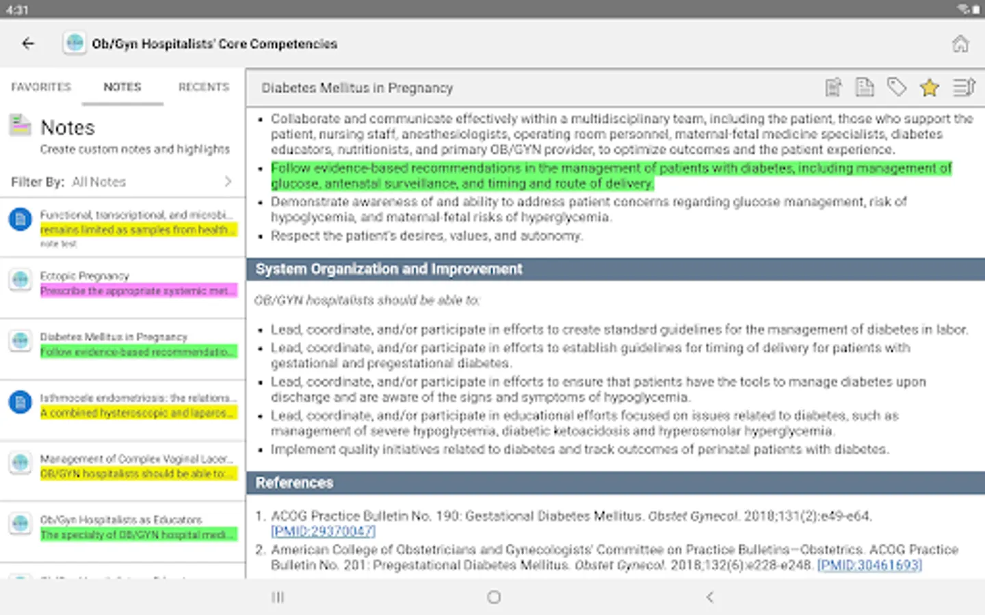
Task: Tap the icon beside Diabetes Mellitus in Pregnancy note
Action: [x=21, y=340]
